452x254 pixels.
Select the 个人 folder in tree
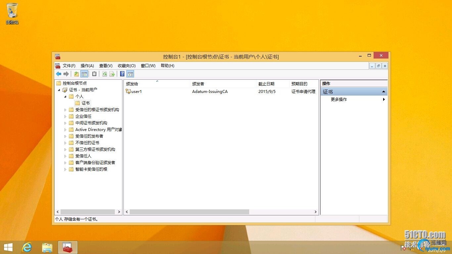click(79, 97)
